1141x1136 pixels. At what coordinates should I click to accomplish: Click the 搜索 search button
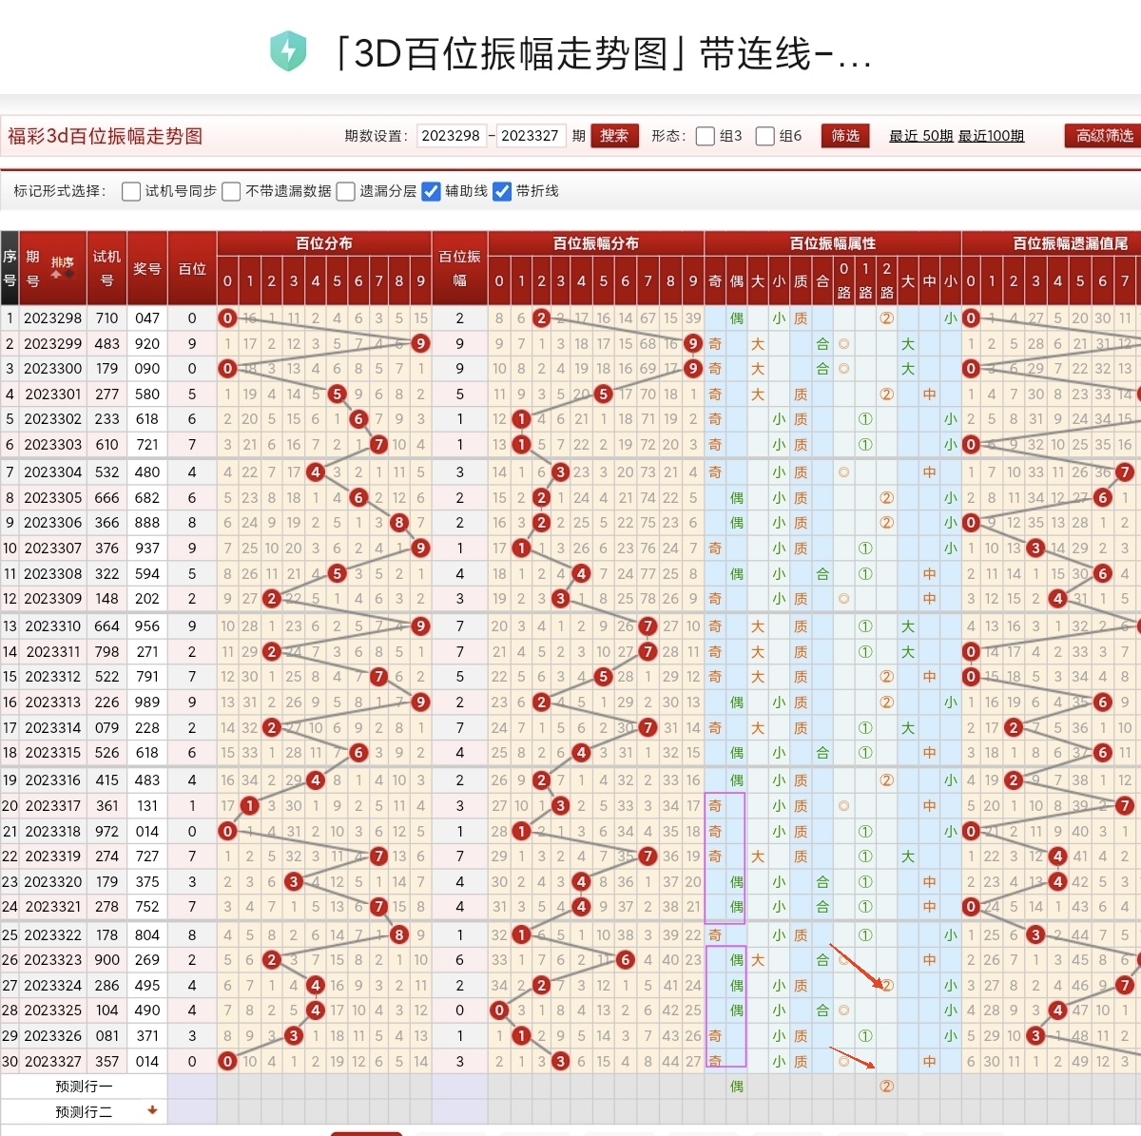[614, 135]
